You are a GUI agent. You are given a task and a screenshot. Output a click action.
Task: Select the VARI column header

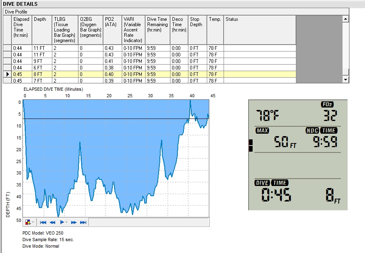coord(134,30)
